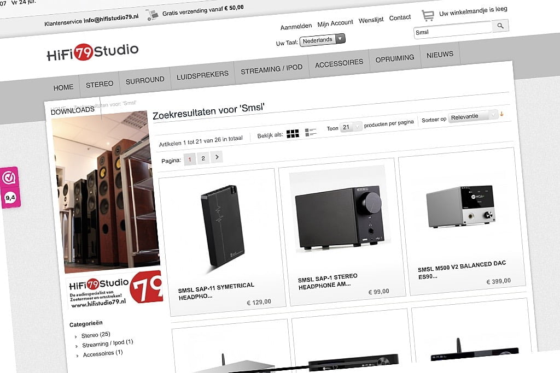Click the showroom speakers banner image

click(x=106, y=191)
